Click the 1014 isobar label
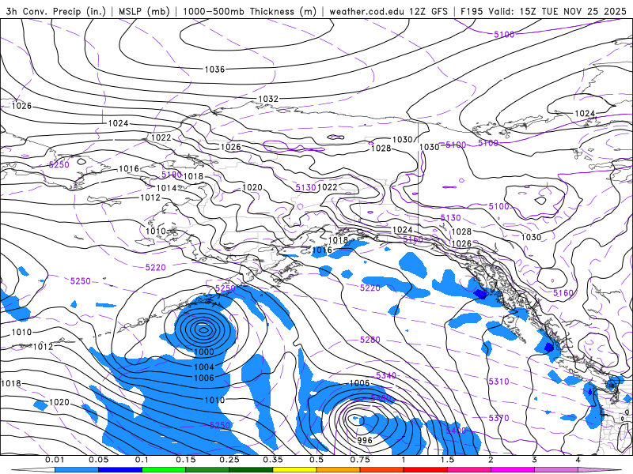 point(166,188)
